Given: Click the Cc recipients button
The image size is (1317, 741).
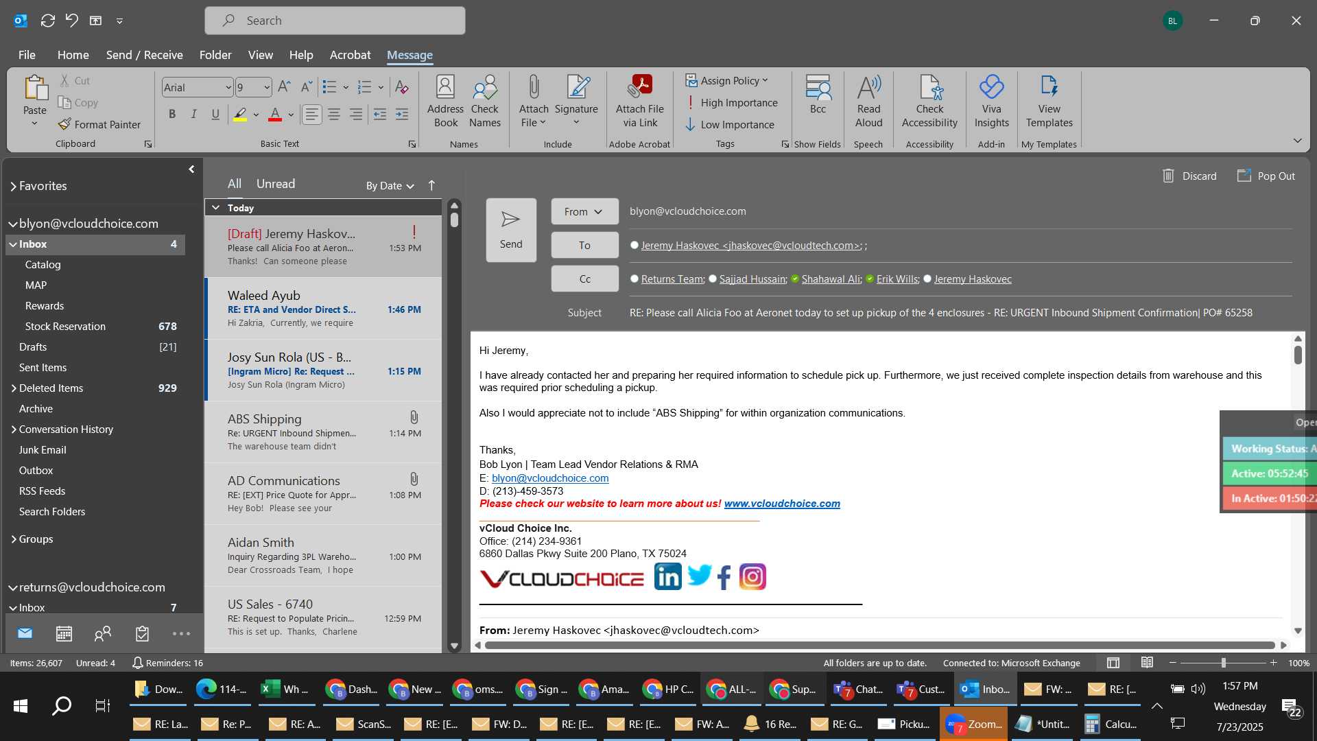Looking at the screenshot, I should (584, 279).
